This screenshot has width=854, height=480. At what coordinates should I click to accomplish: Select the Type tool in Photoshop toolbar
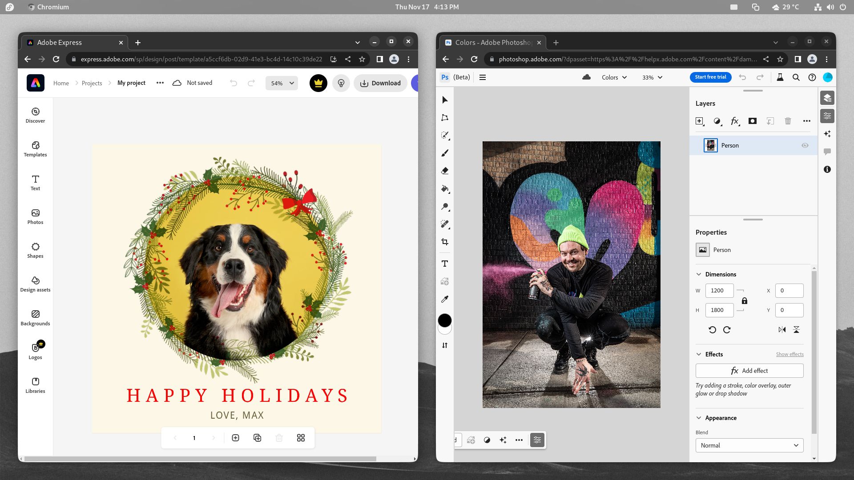444,263
